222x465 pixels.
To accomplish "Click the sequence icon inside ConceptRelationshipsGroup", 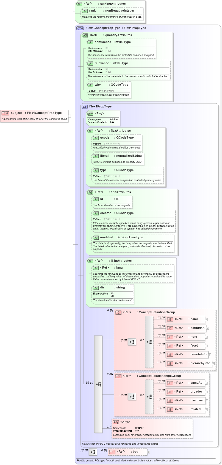I will click(132, 397).
